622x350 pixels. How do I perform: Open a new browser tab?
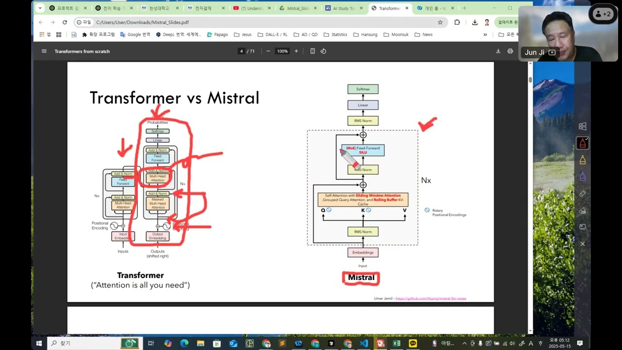click(465, 8)
